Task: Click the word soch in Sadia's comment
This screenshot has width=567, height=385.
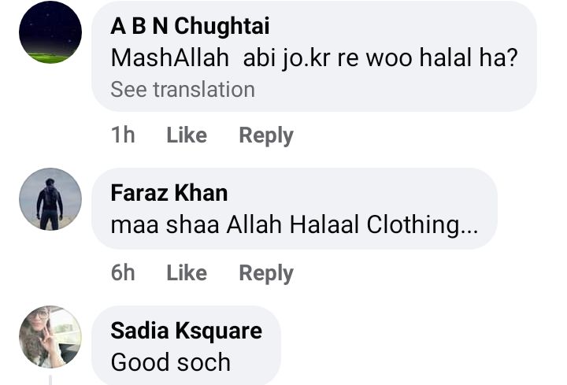Action: point(204,362)
